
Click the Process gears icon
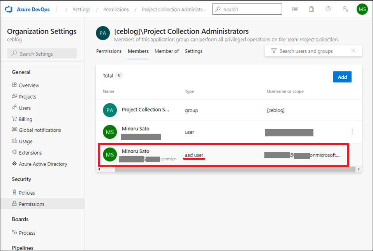point(14,232)
